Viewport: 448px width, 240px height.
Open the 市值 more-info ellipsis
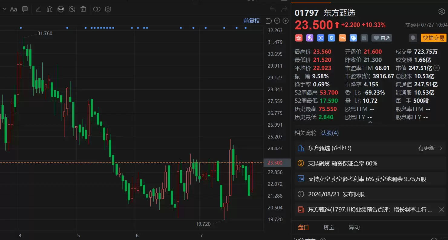[437, 68]
